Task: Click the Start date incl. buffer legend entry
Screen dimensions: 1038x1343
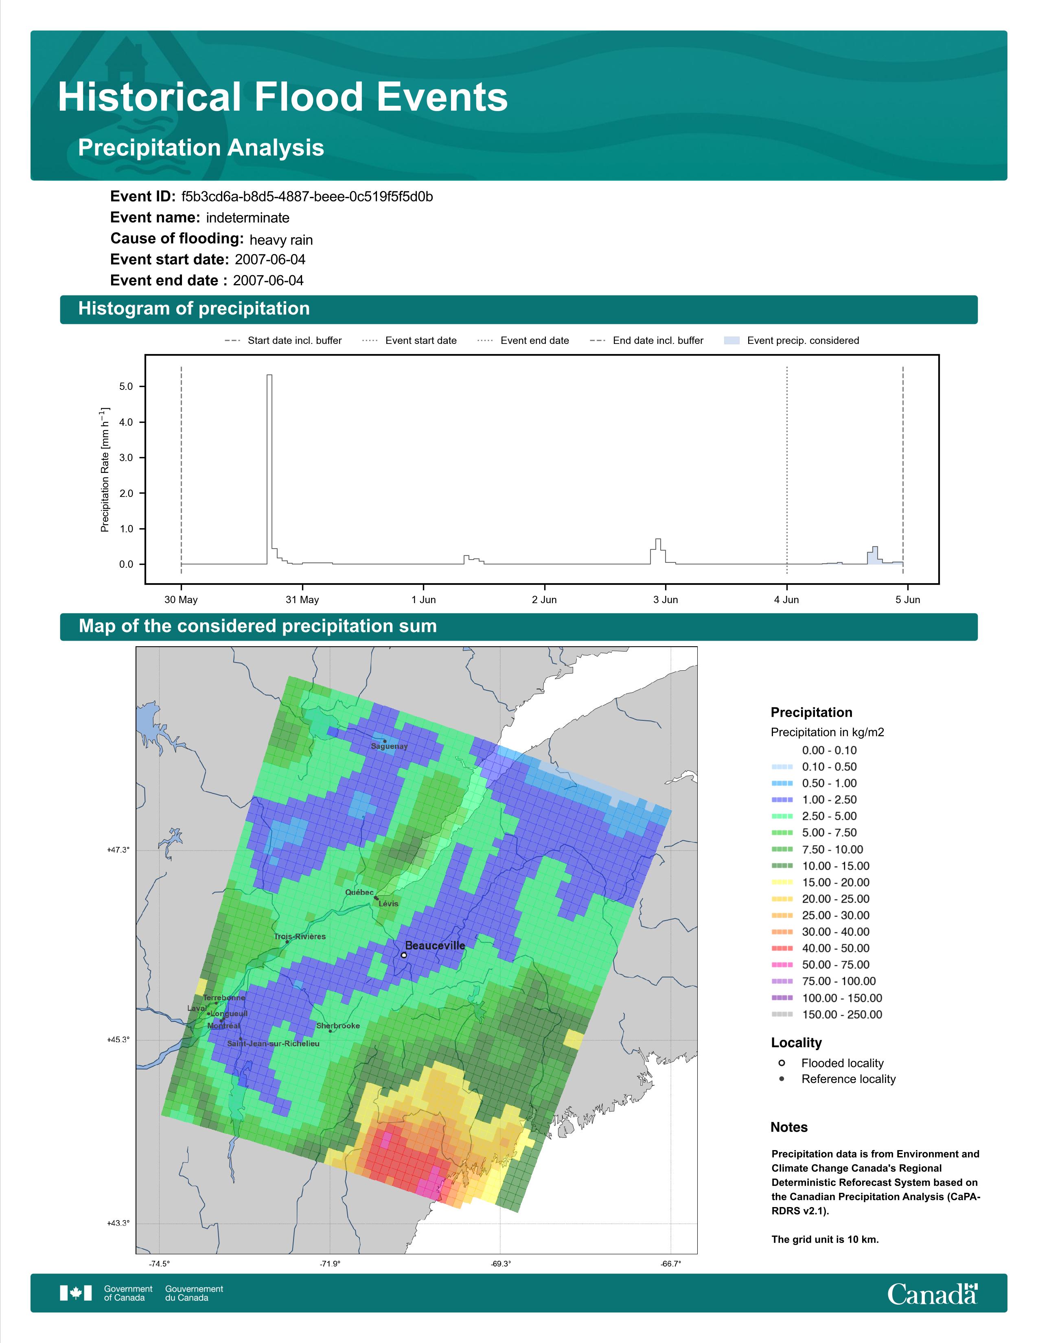Action: tap(283, 341)
